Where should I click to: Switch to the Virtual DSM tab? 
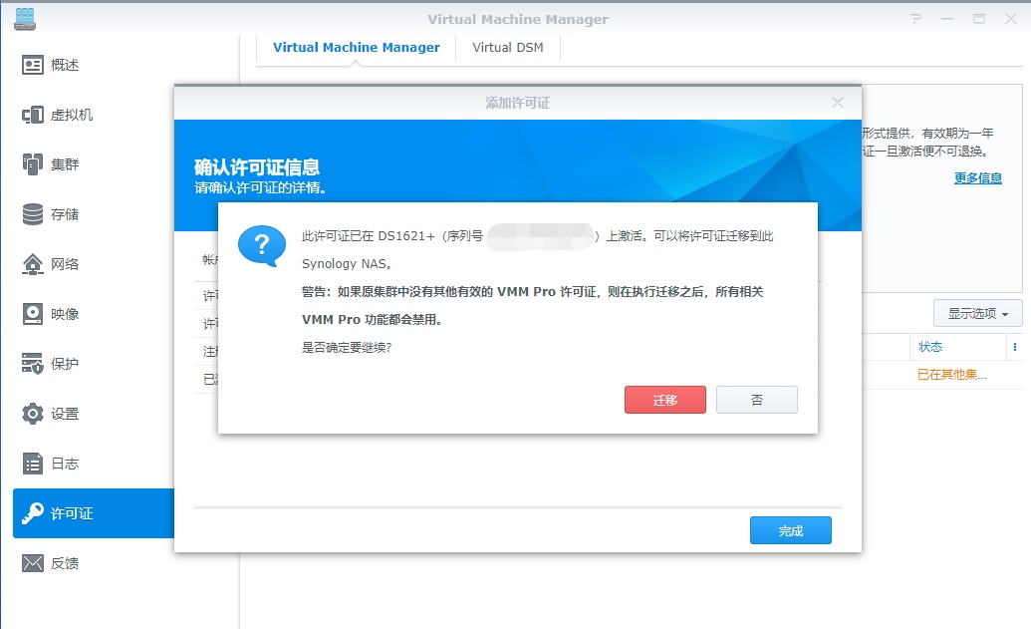click(x=508, y=48)
